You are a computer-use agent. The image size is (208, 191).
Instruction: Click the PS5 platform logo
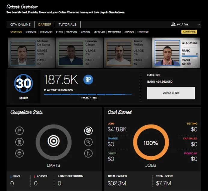(179, 25)
